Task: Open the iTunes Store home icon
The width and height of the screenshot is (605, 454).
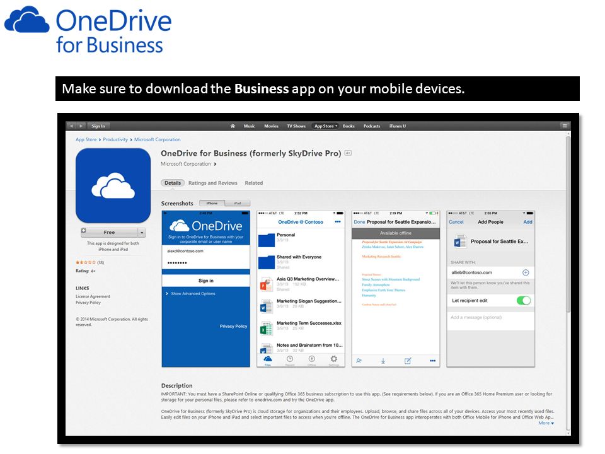Action: 233,126
